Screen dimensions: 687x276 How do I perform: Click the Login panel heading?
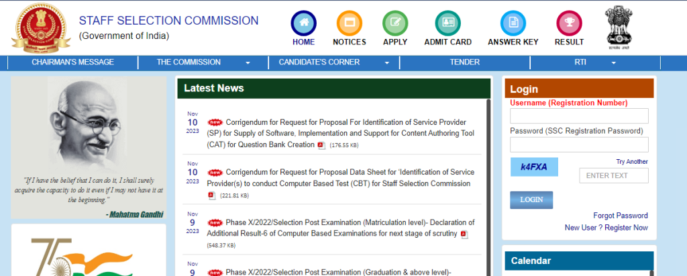tap(524, 89)
